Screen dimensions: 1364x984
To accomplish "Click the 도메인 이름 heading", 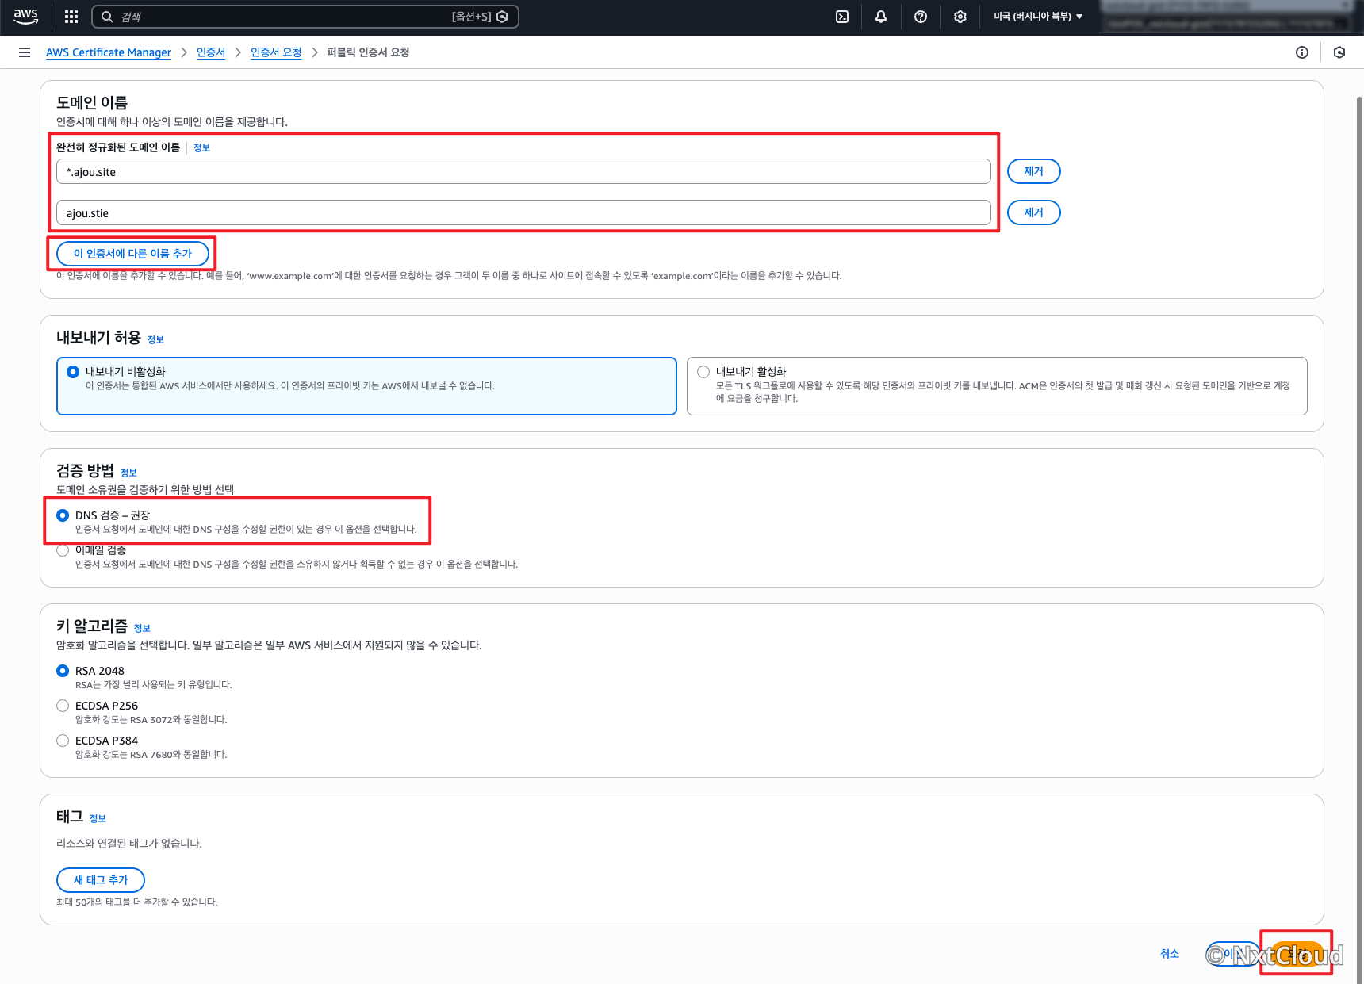I will [92, 103].
